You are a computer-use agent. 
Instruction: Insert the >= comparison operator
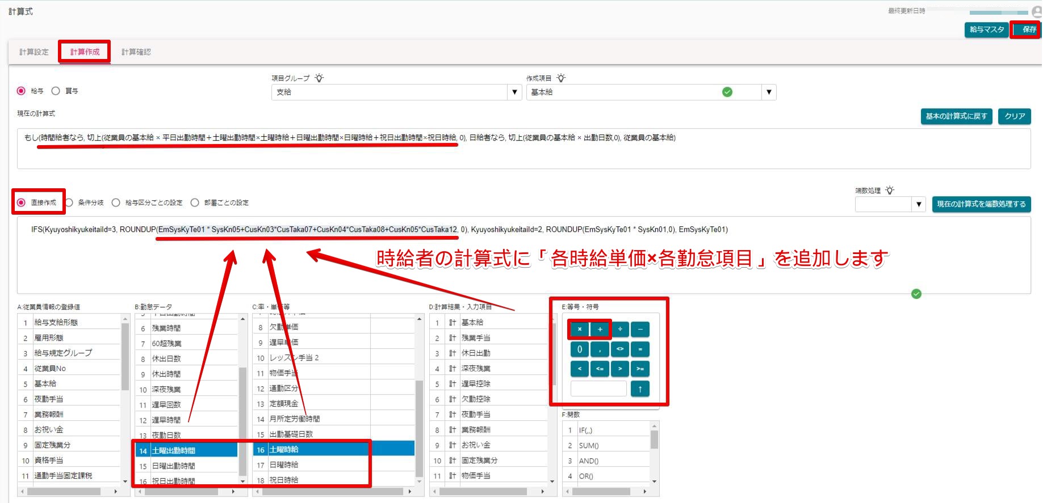point(640,369)
